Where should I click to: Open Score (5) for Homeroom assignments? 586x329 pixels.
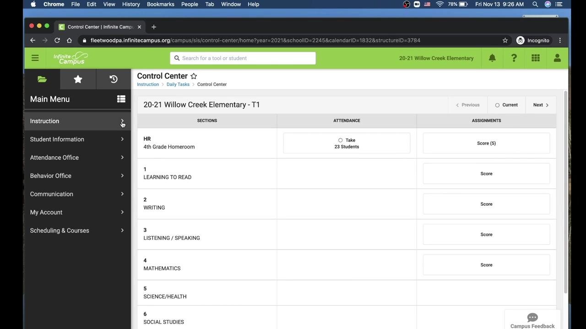(486, 143)
